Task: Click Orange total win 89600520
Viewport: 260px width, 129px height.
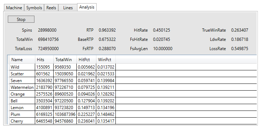Action: click(65, 94)
